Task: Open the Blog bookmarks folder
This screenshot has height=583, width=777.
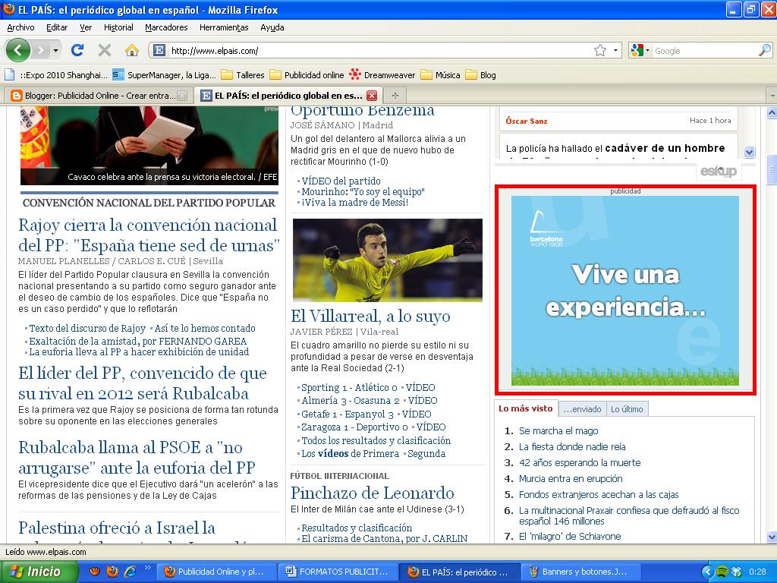Action: click(480, 75)
